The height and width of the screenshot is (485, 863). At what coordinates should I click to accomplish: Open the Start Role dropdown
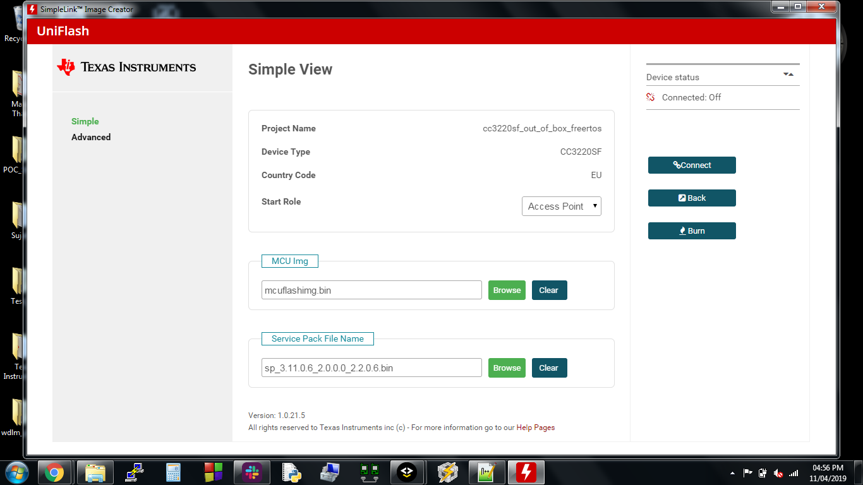562,207
